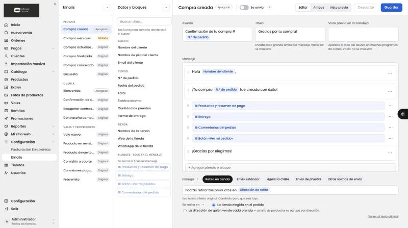Click the Inicio home icon

6,24
